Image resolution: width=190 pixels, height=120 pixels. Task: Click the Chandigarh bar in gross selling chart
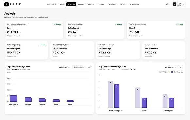click(x=13, y=98)
